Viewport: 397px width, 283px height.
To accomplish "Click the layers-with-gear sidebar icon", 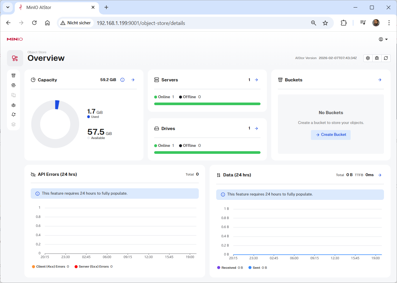I will pos(13,105).
